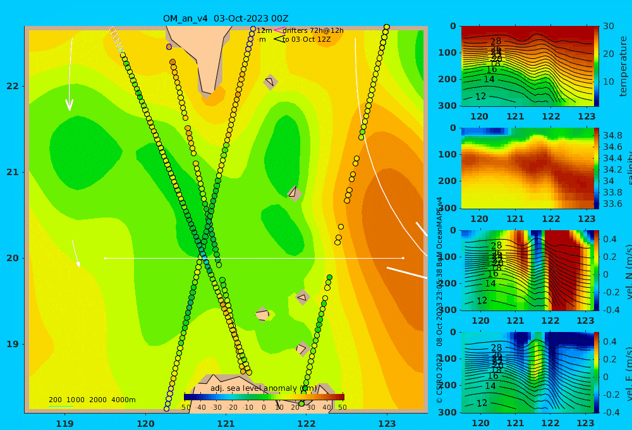Click the left endpoint of white section line
Viewport: 632px width, 430px height.
pyautogui.click(x=105, y=258)
